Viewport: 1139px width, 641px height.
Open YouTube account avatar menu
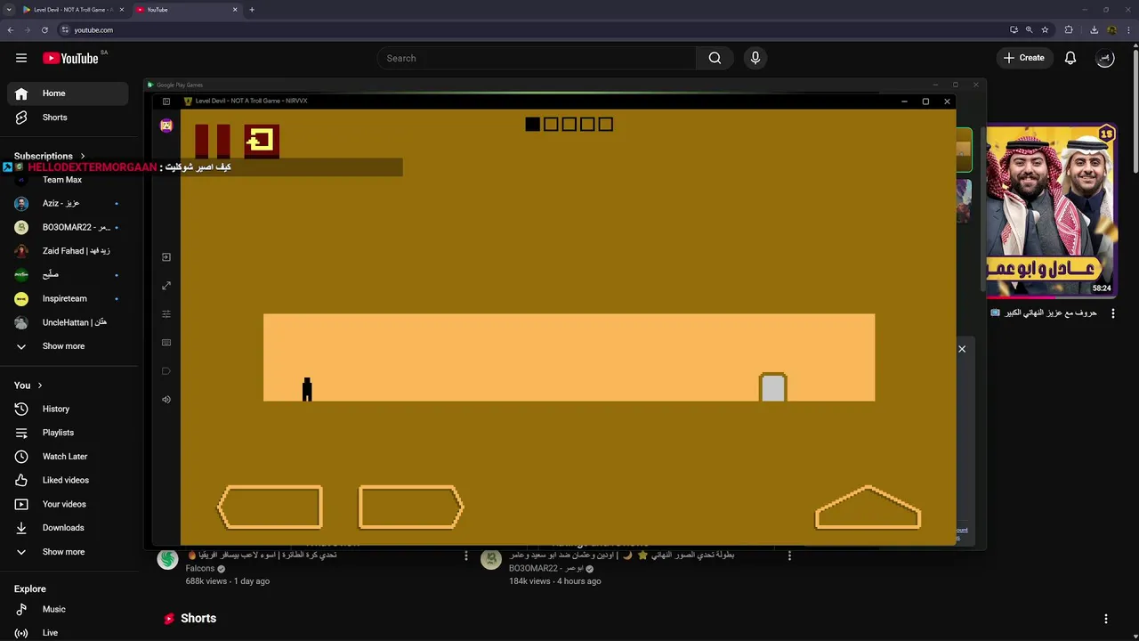(x=1105, y=58)
